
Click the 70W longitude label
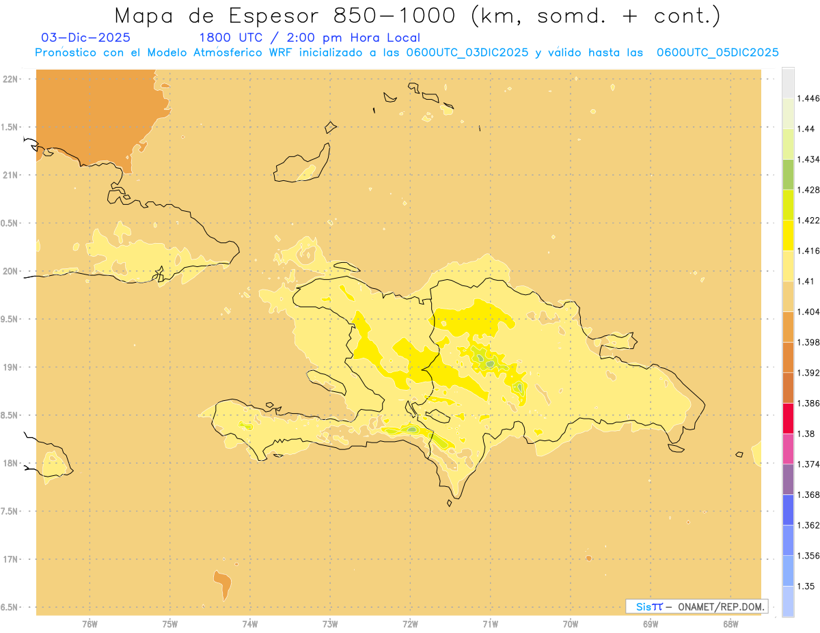pyautogui.click(x=571, y=623)
